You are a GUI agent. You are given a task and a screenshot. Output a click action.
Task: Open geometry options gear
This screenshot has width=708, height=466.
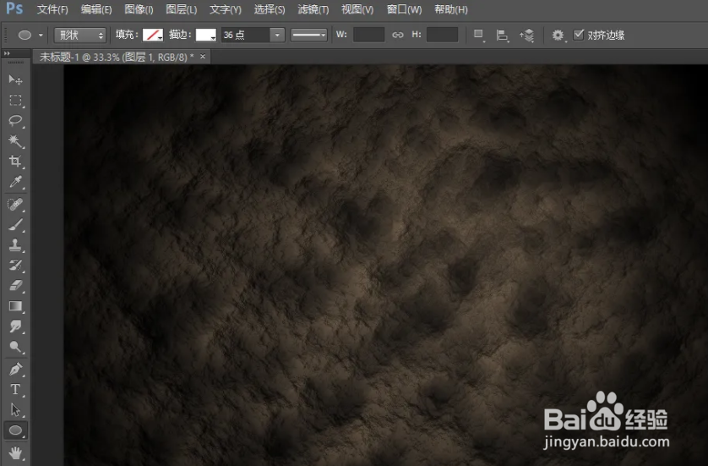pyautogui.click(x=558, y=36)
